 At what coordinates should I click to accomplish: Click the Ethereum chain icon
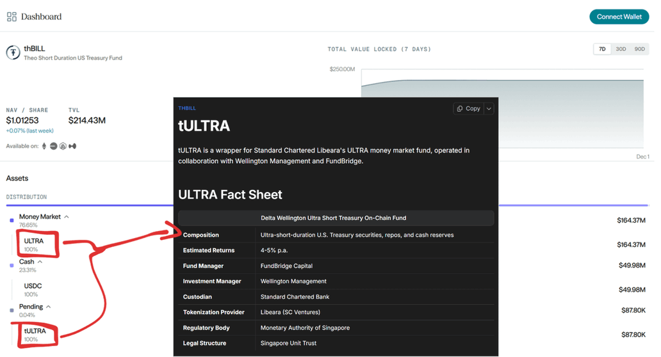(44, 146)
